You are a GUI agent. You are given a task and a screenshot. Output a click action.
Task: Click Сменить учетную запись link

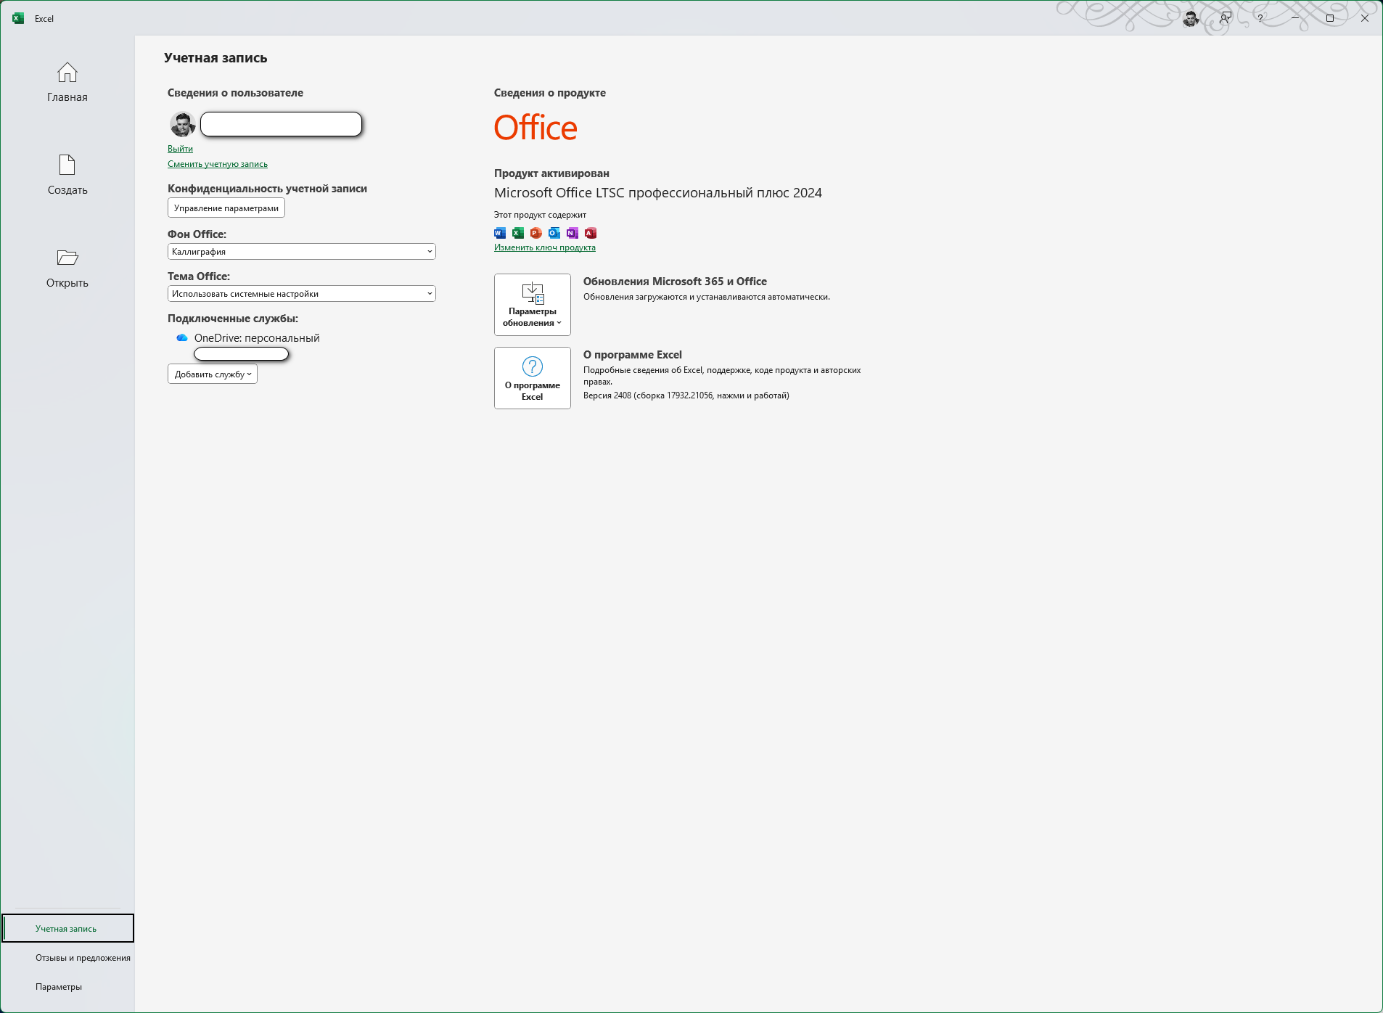click(x=218, y=164)
